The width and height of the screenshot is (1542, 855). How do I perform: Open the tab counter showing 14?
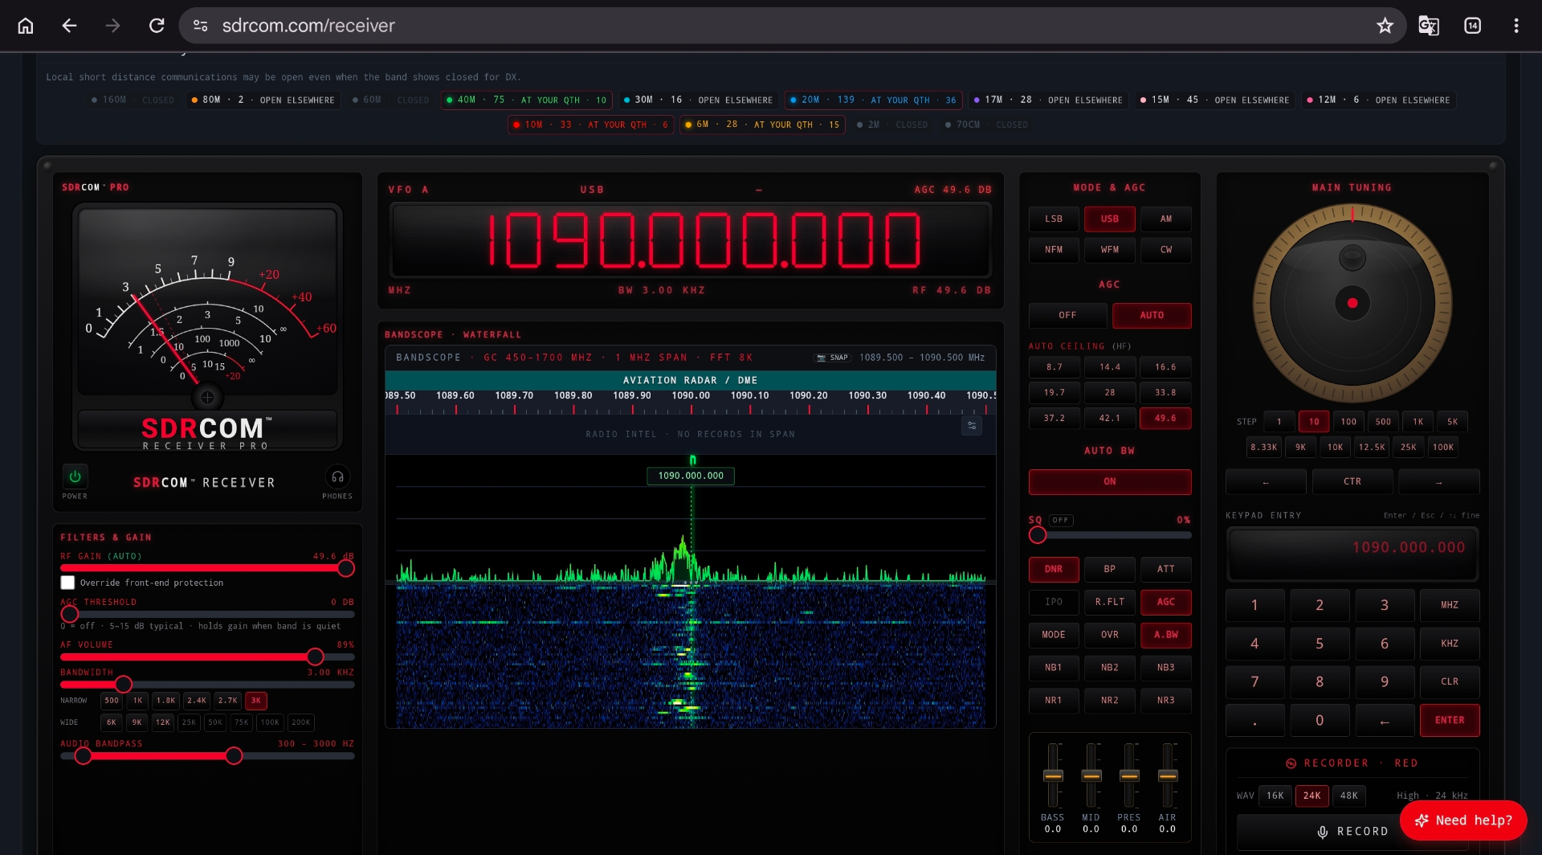(x=1473, y=26)
